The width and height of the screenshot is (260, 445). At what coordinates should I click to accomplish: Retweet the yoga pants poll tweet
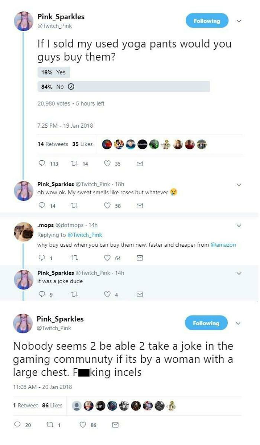pyautogui.click(x=74, y=163)
